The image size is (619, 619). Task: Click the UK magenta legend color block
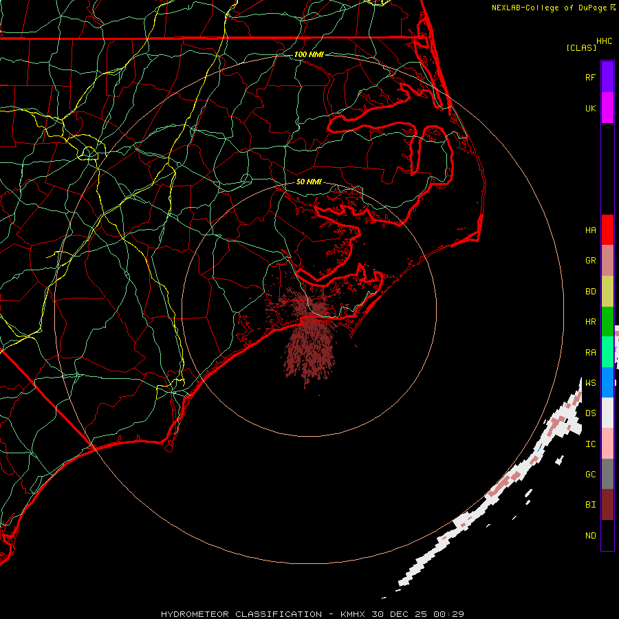pyautogui.click(x=607, y=108)
